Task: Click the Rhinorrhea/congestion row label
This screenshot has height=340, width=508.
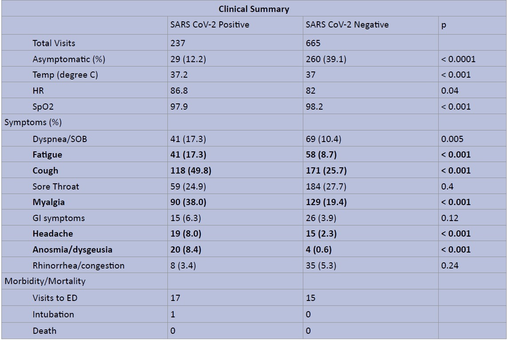Action: (78, 265)
